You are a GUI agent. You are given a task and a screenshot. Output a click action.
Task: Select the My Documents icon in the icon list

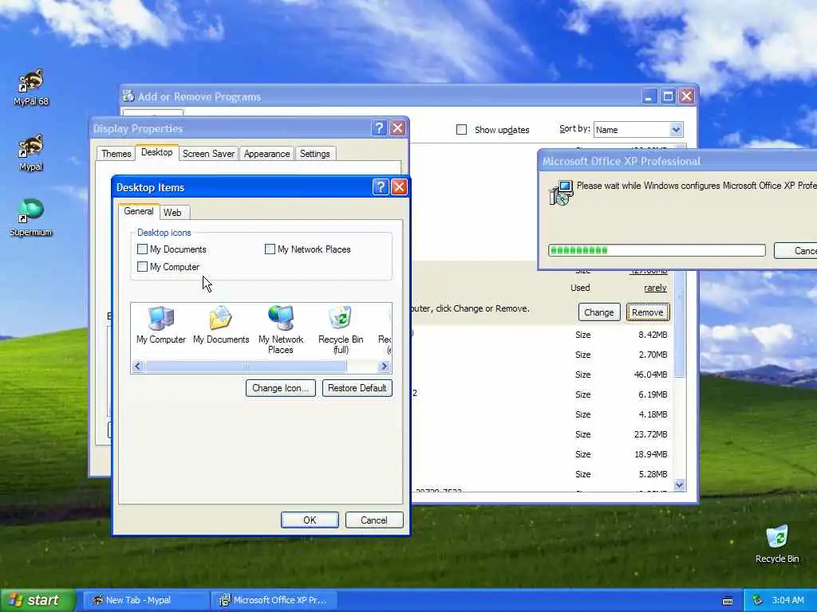(221, 325)
